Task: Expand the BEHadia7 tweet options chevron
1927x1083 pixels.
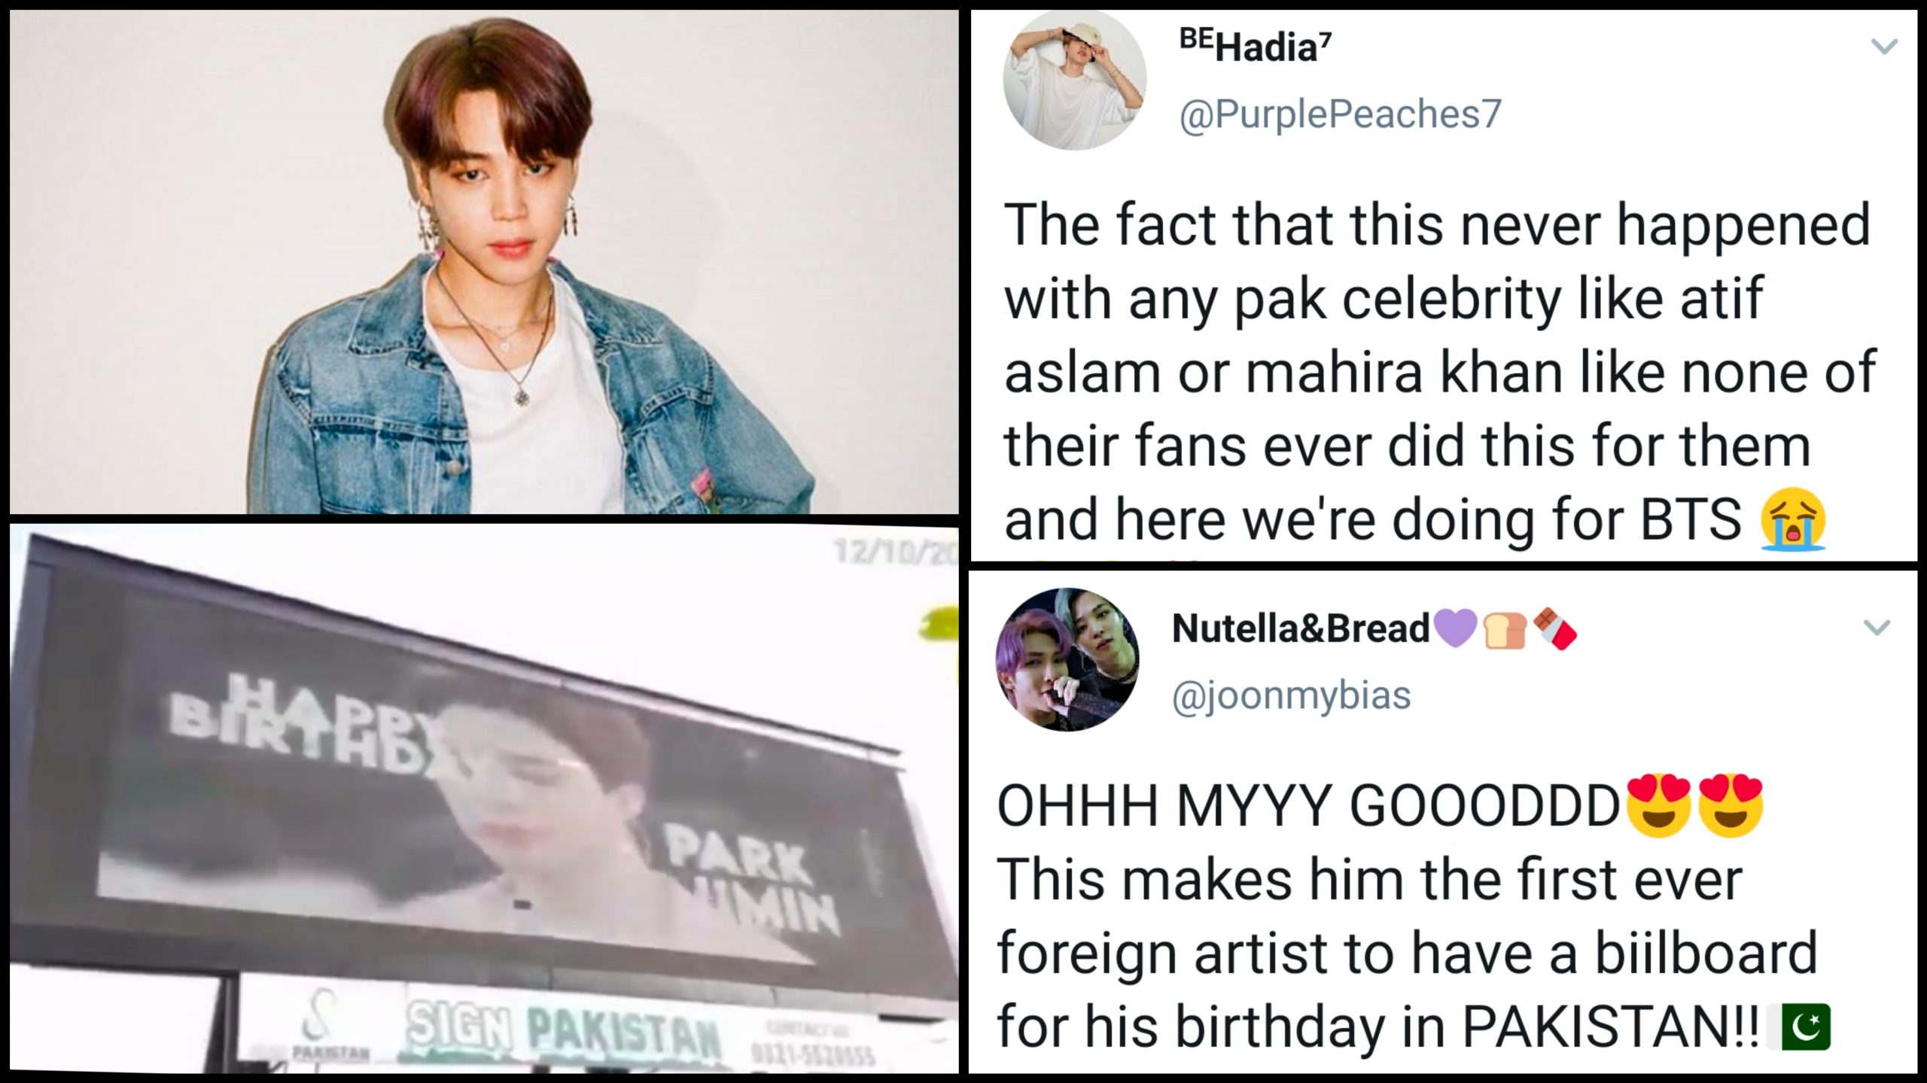Action: 1884,47
